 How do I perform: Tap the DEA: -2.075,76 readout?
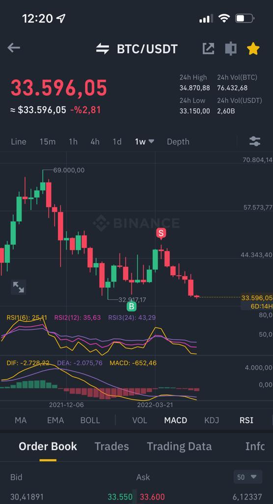click(80, 363)
